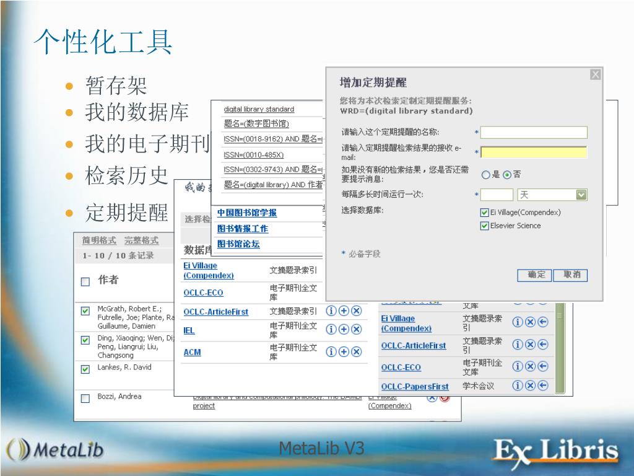Remove ACM with its x icon

pyautogui.click(x=356, y=352)
